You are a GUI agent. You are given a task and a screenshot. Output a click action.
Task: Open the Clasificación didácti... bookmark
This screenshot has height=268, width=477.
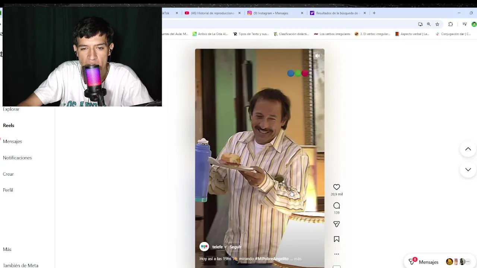pos(291,34)
